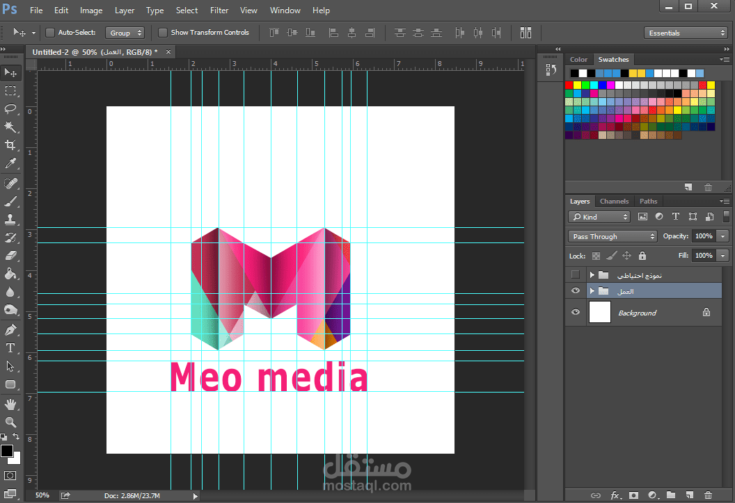Open the Essentials workspace dropdown
The height and width of the screenshot is (503, 735).
[x=686, y=33]
